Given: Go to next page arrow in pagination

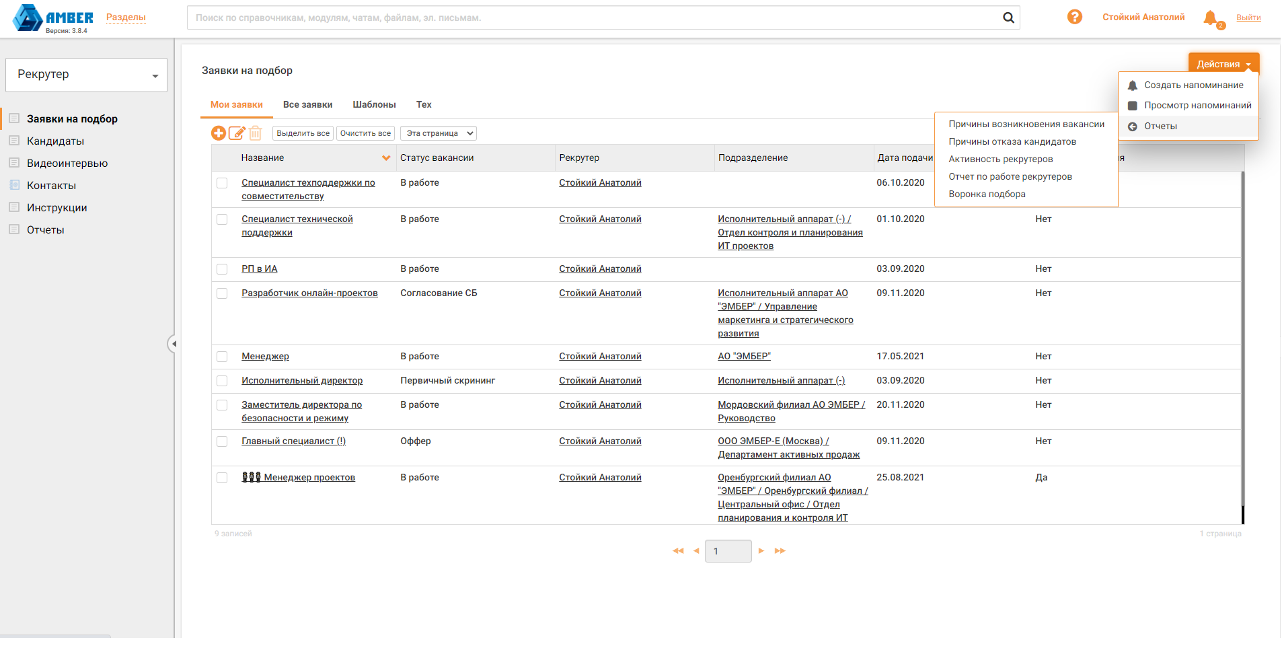Looking at the screenshot, I should 761,551.
